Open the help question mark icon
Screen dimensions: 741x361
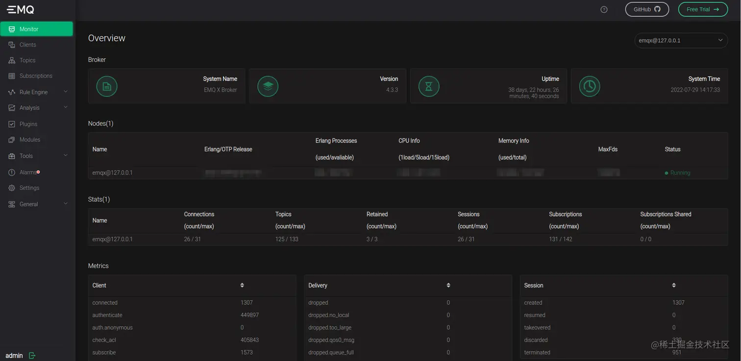[604, 9]
